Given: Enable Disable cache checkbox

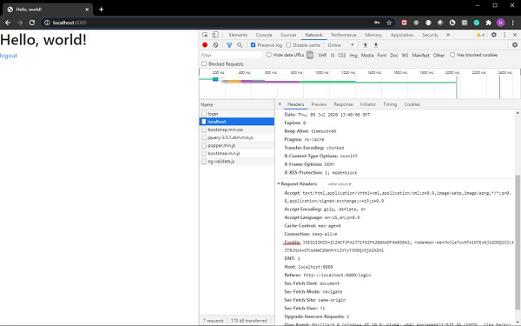Looking at the screenshot, I should tap(289, 45).
